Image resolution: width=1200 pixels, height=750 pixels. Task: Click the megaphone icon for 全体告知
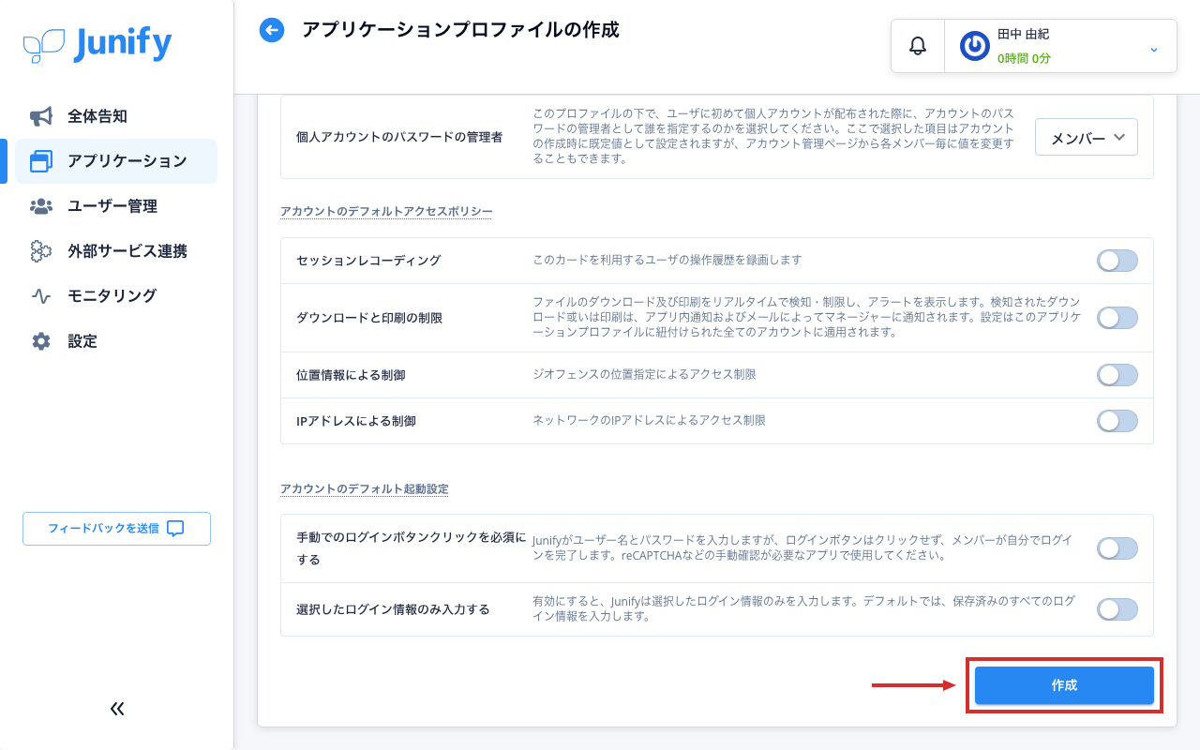click(40, 116)
